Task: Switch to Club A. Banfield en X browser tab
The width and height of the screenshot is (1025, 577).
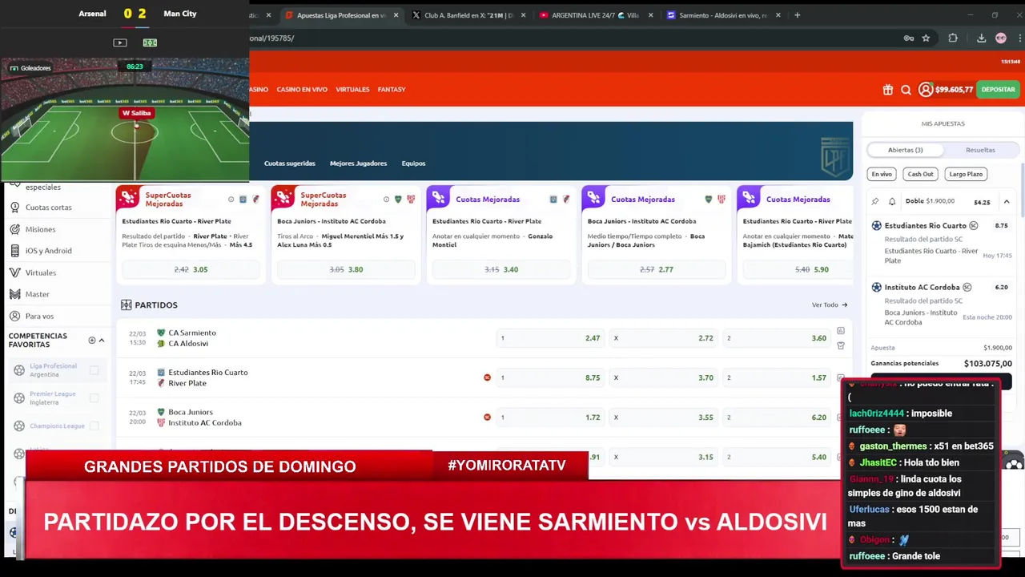Action: coord(468,15)
